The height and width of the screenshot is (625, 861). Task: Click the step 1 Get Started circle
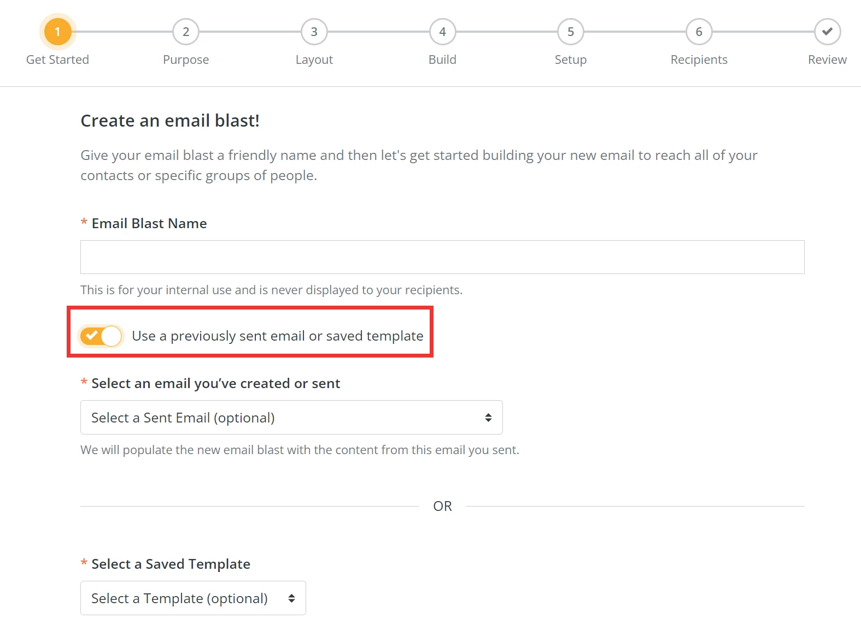tap(57, 32)
